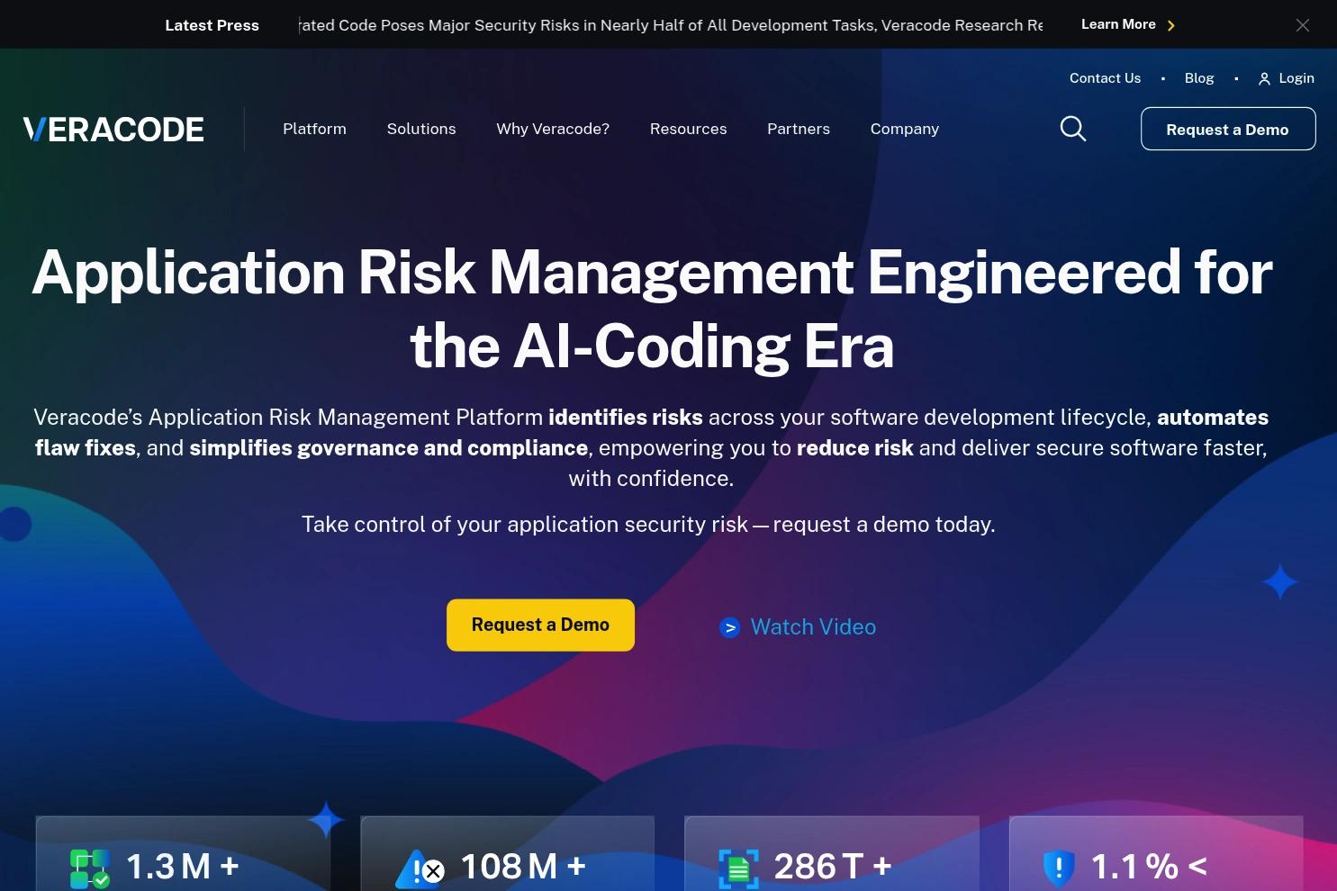
Task: Click the 'request a demo today' tagline
Action: tap(648, 525)
